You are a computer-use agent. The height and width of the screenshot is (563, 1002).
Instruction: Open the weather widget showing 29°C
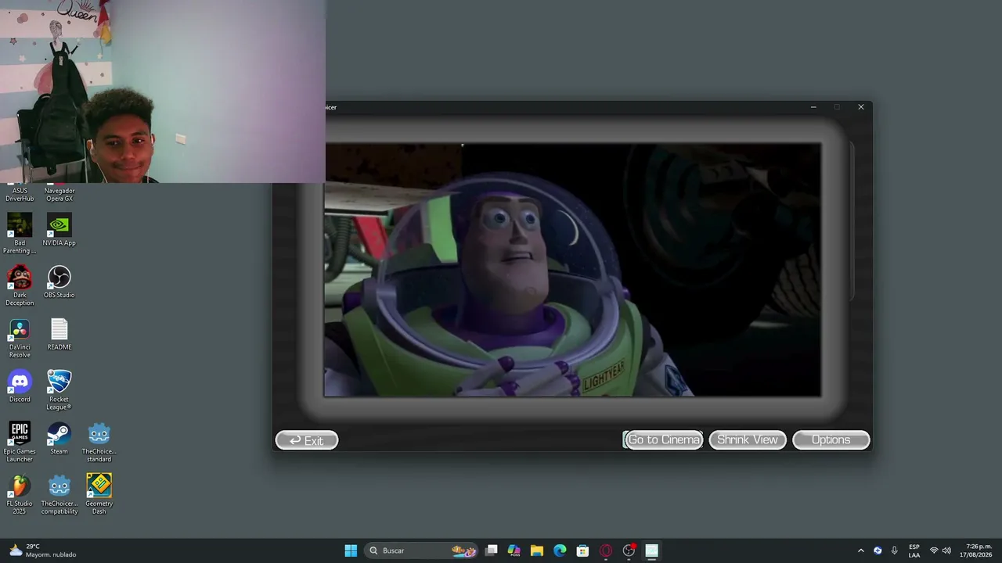(x=43, y=550)
